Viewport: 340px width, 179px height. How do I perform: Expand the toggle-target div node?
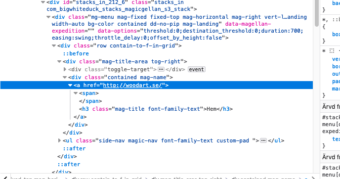point(65,69)
